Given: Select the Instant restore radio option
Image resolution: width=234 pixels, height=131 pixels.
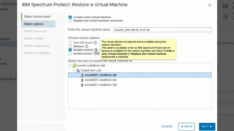Looking at the screenshot, I should coord(70,50).
